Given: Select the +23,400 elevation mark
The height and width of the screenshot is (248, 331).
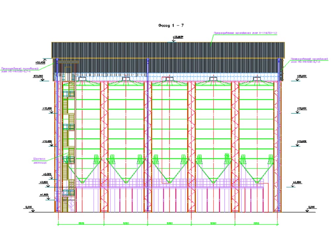Looking at the screenshot, I should click(40, 62).
